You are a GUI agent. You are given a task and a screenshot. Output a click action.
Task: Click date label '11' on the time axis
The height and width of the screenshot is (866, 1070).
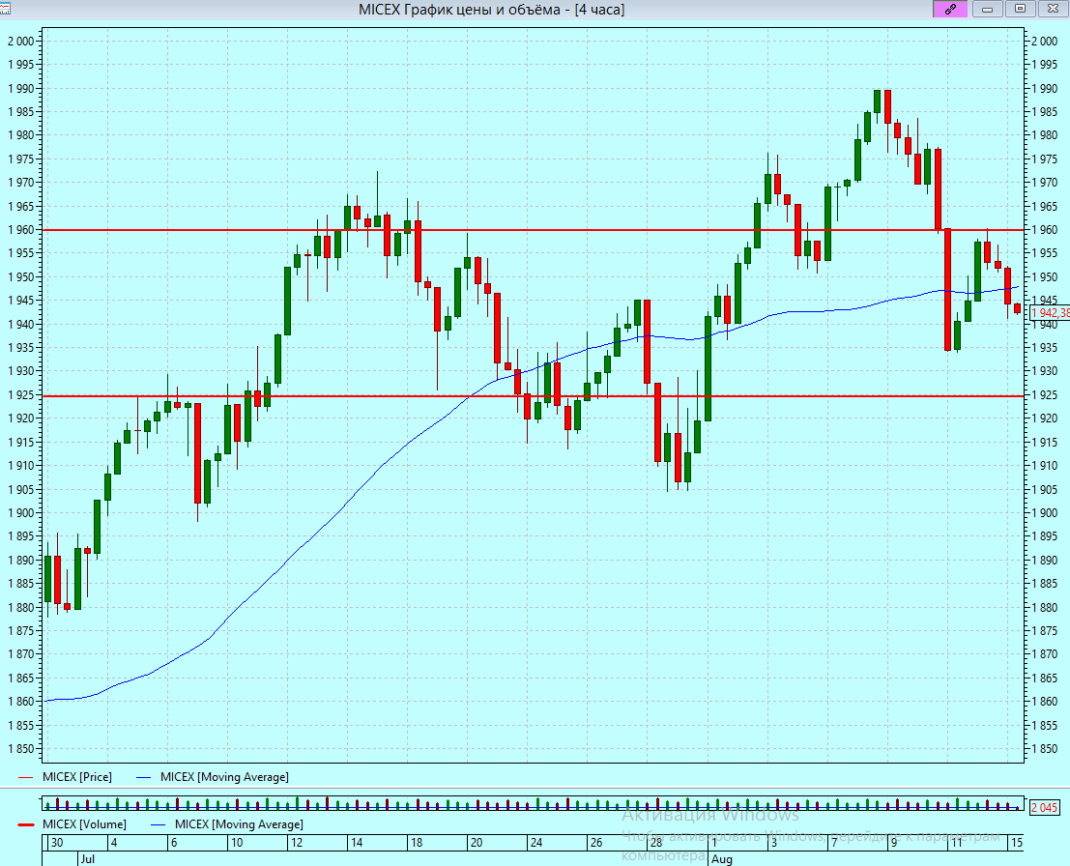tap(957, 843)
